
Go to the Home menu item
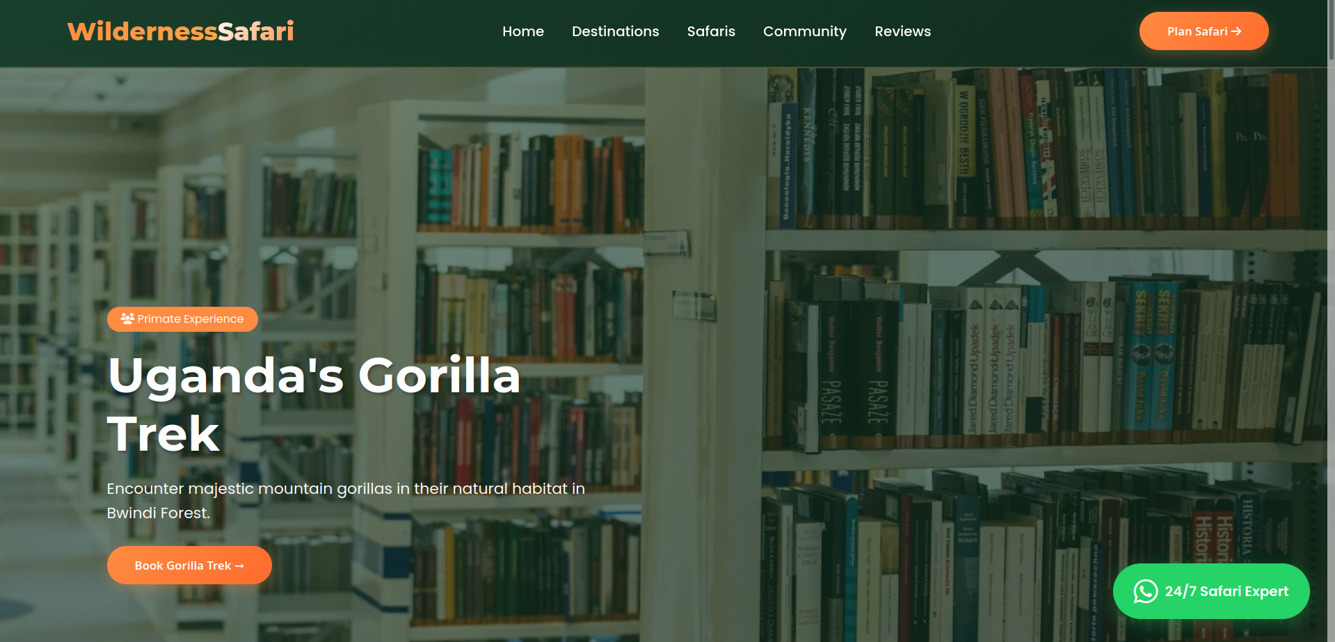523,31
